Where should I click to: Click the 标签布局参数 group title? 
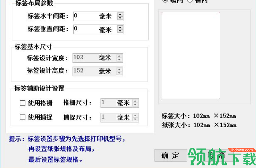[34, 3]
